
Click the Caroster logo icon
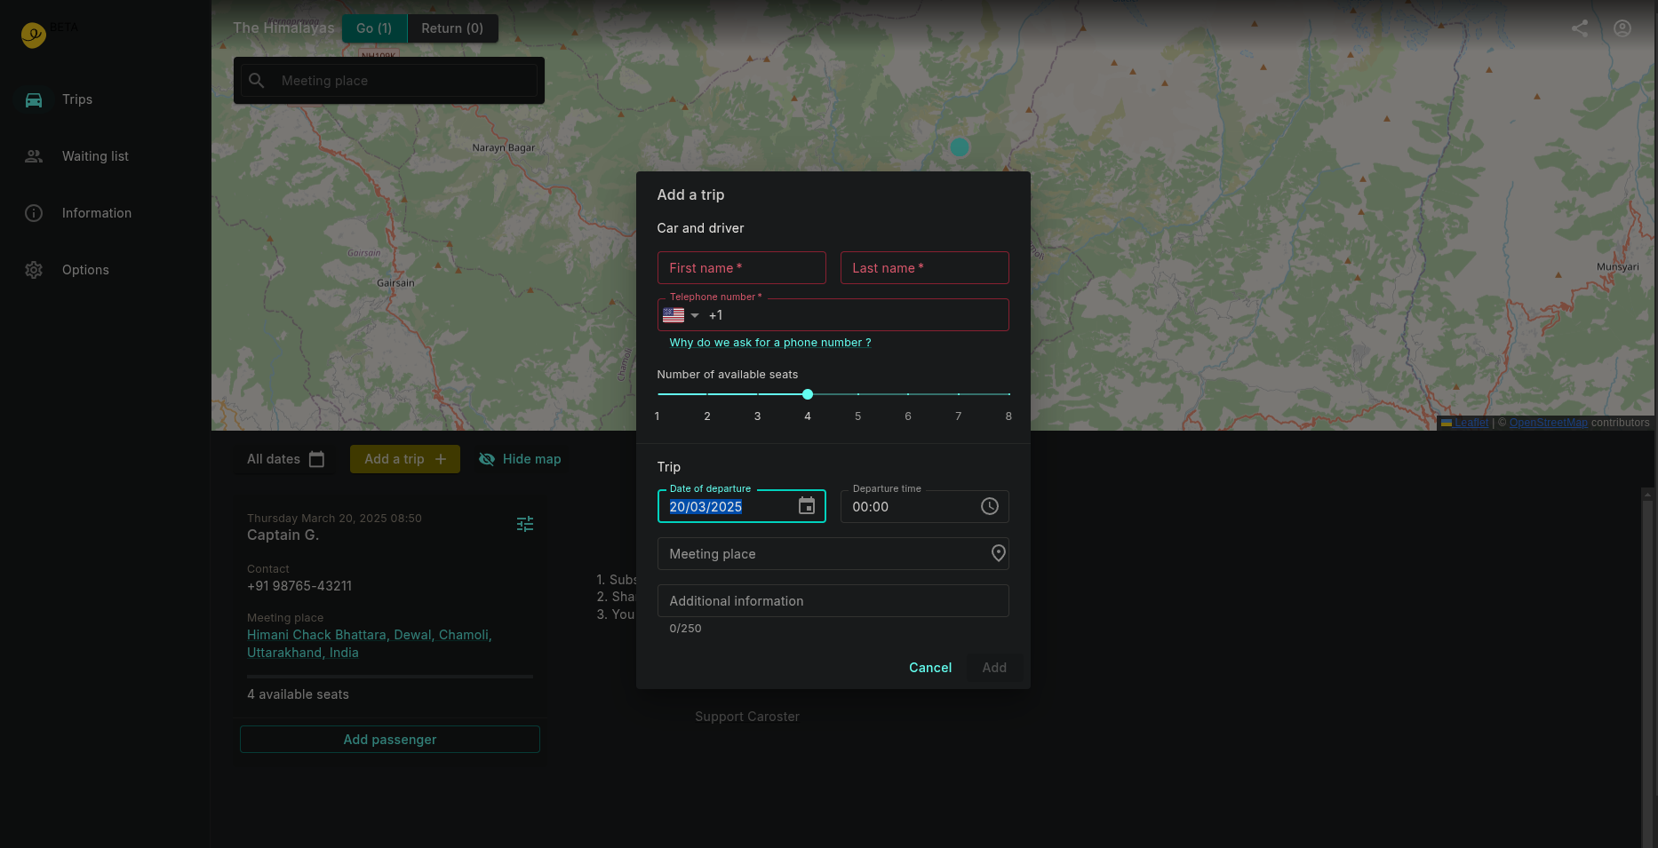(x=34, y=35)
